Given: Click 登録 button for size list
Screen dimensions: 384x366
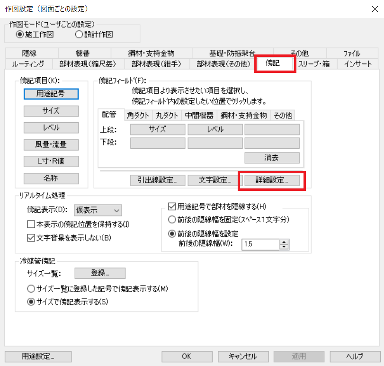Looking at the screenshot, I should (x=100, y=273).
